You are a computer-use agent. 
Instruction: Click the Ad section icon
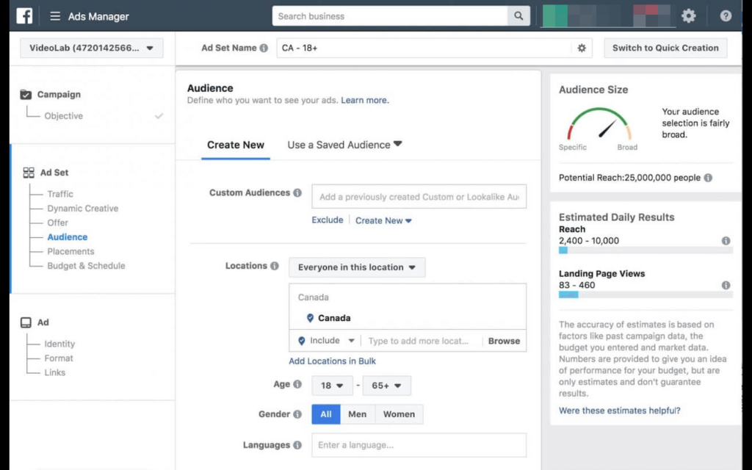[x=26, y=322]
